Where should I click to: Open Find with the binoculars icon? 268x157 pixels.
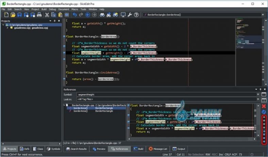point(102,15)
